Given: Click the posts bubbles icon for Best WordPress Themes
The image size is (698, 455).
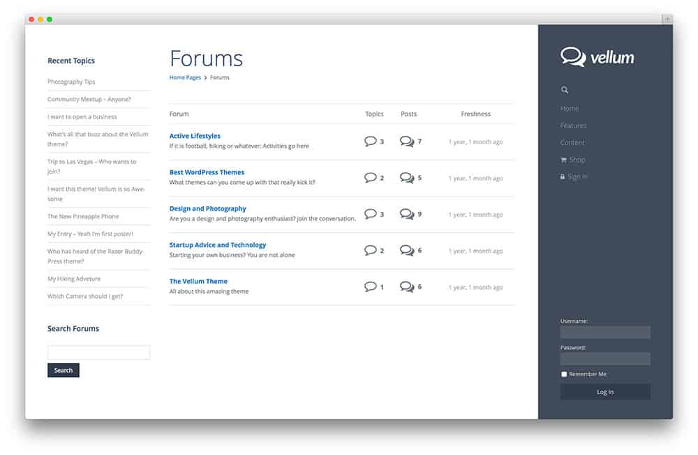Looking at the screenshot, I should pyautogui.click(x=407, y=178).
